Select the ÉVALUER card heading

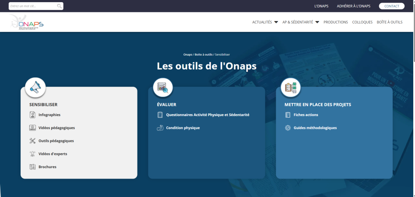pyautogui.click(x=166, y=105)
